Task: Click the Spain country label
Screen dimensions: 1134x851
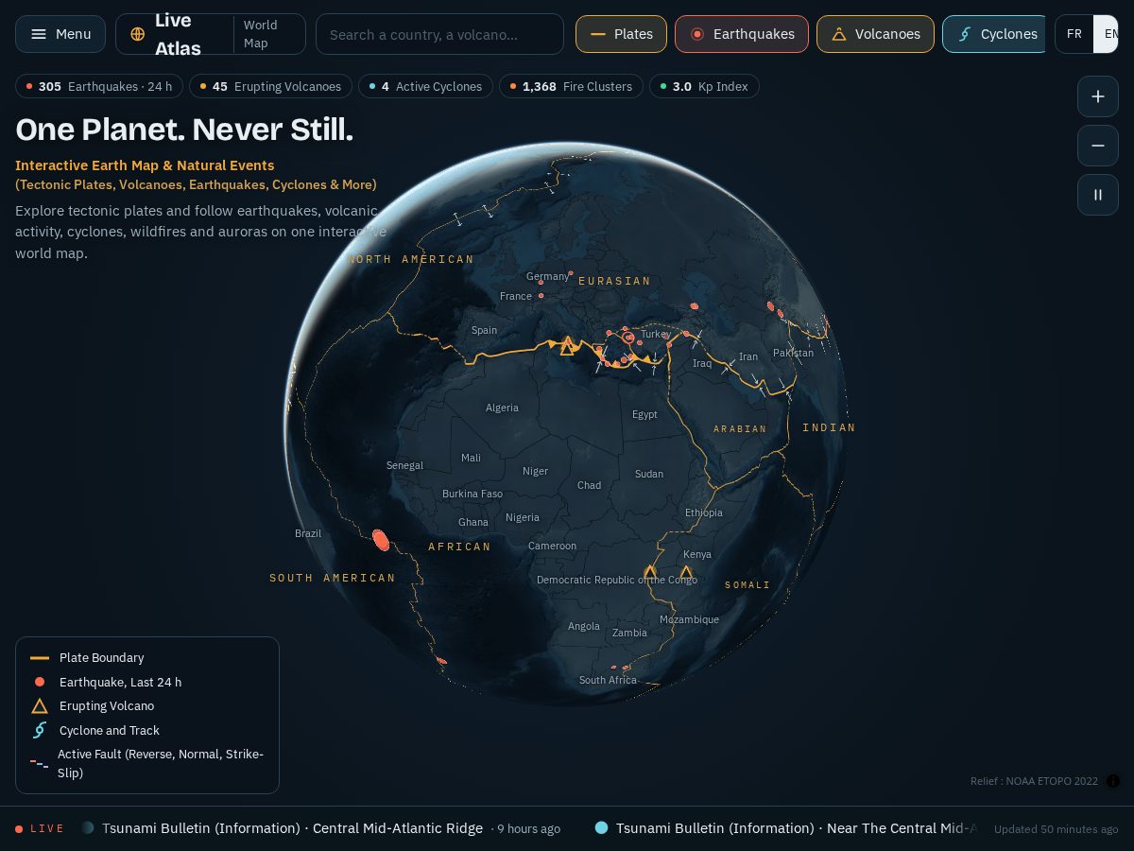Action: 484,330
